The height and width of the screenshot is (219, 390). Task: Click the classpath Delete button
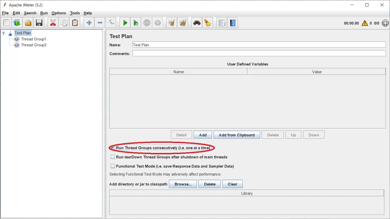[x=210, y=184]
